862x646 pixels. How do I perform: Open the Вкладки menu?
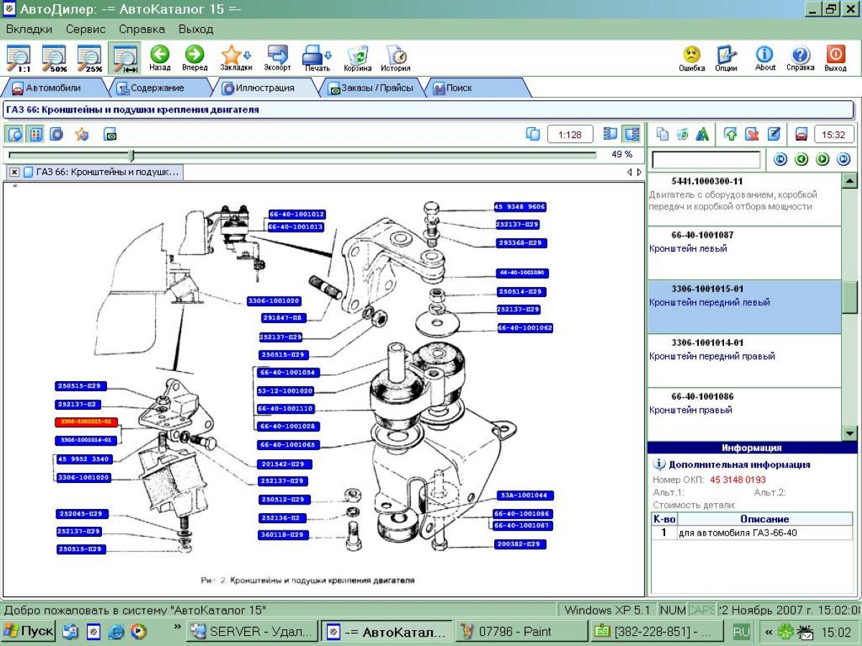(x=29, y=29)
